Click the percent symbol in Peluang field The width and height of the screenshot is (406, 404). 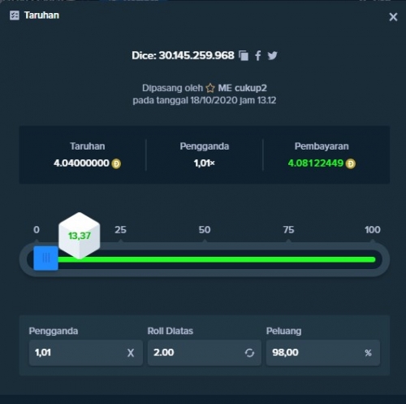(x=368, y=353)
